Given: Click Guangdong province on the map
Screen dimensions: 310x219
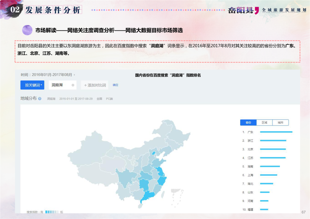Looking at the screenshot, I should pyautogui.click(x=147, y=196).
